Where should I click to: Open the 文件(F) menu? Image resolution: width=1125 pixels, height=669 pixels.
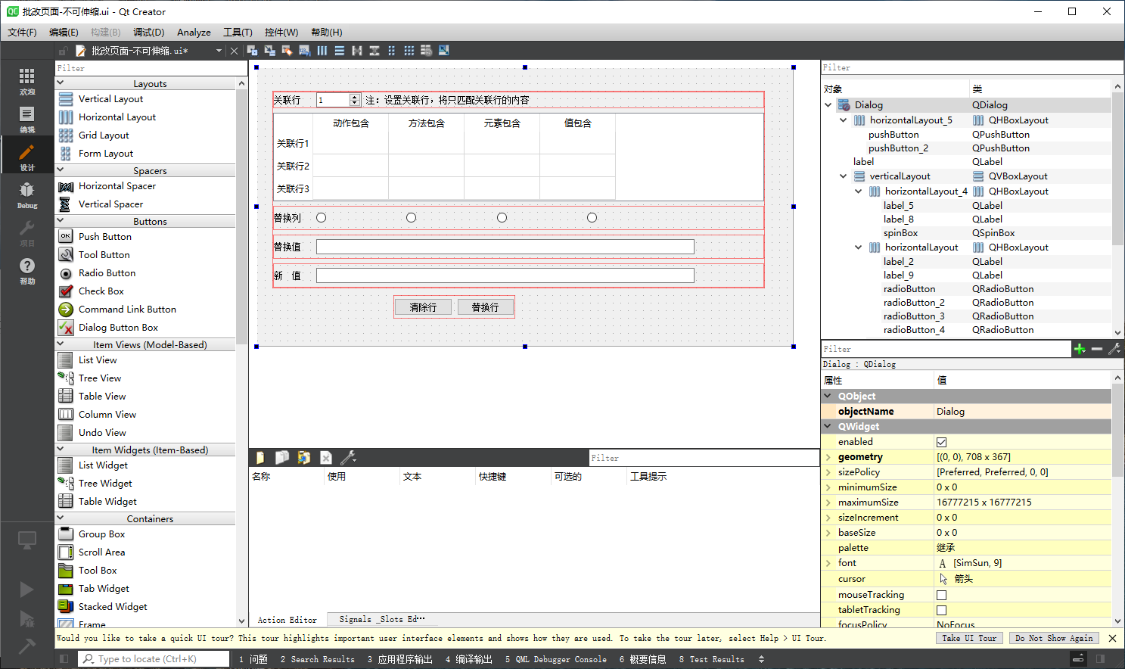point(22,33)
